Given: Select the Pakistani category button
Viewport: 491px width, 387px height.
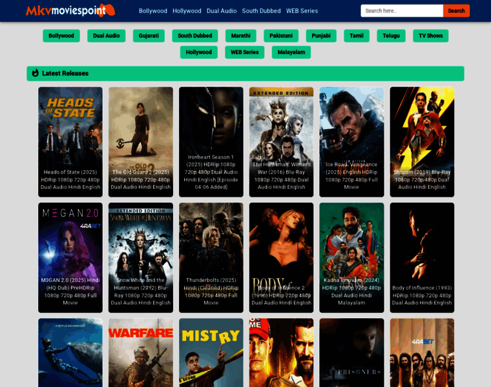Looking at the screenshot, I should click(281, 35).
